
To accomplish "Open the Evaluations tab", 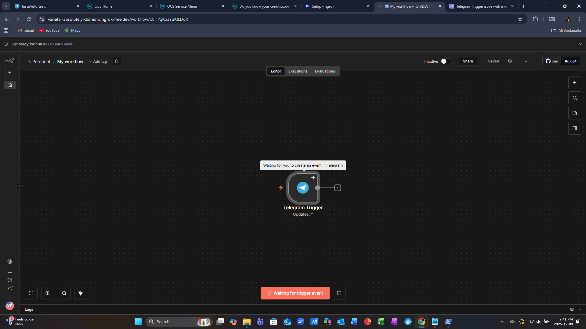I will tap(325, 71).
